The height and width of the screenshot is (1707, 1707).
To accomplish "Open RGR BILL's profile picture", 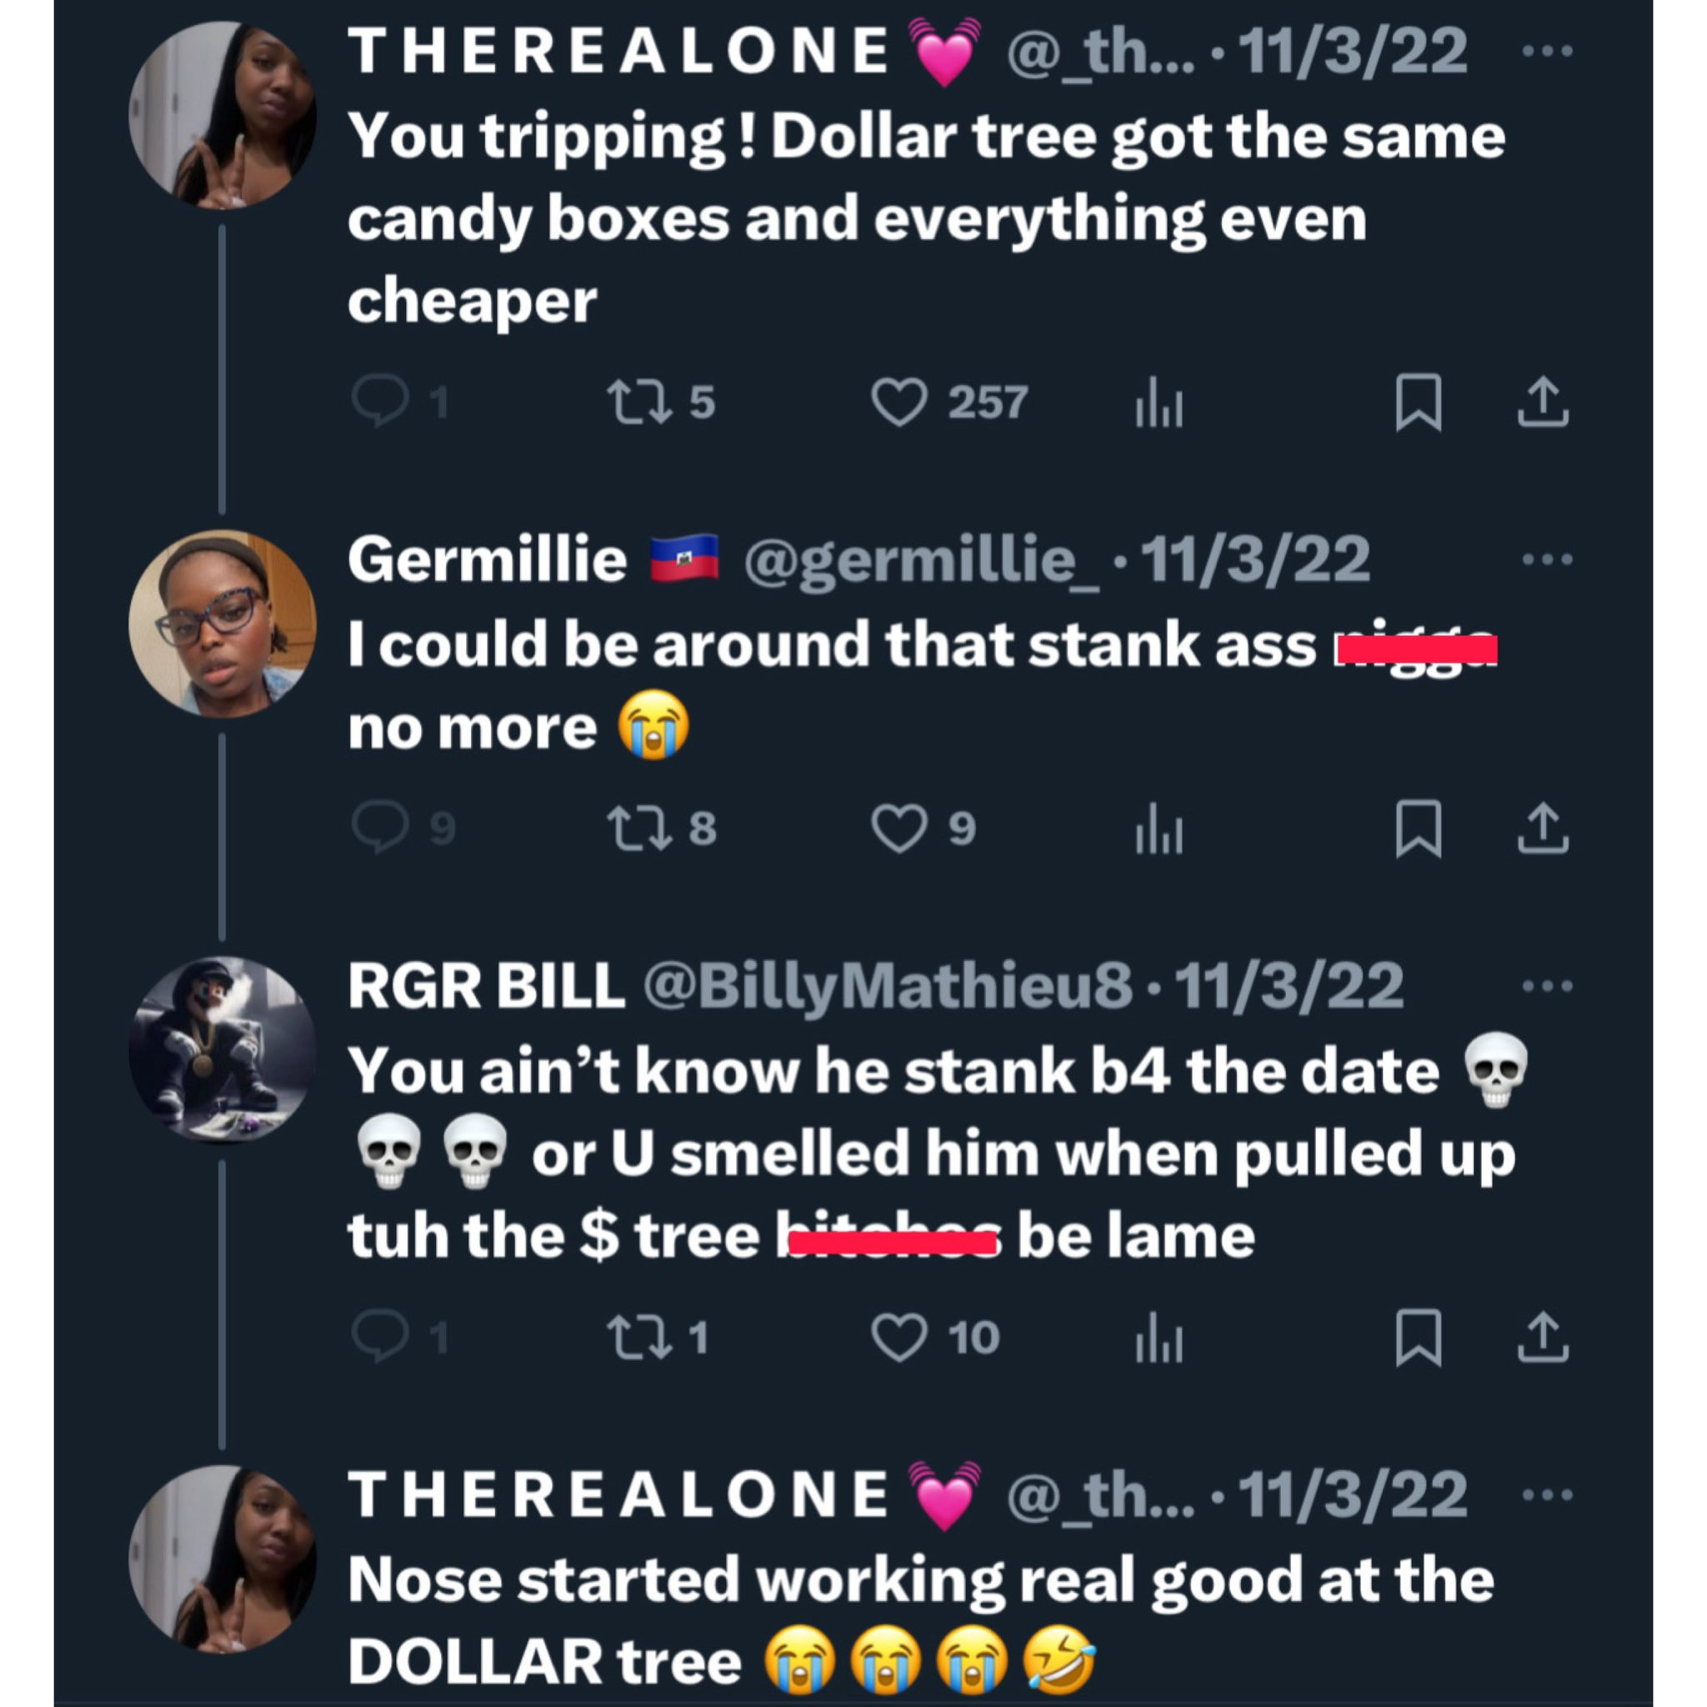I will [x=222, y=1049].
